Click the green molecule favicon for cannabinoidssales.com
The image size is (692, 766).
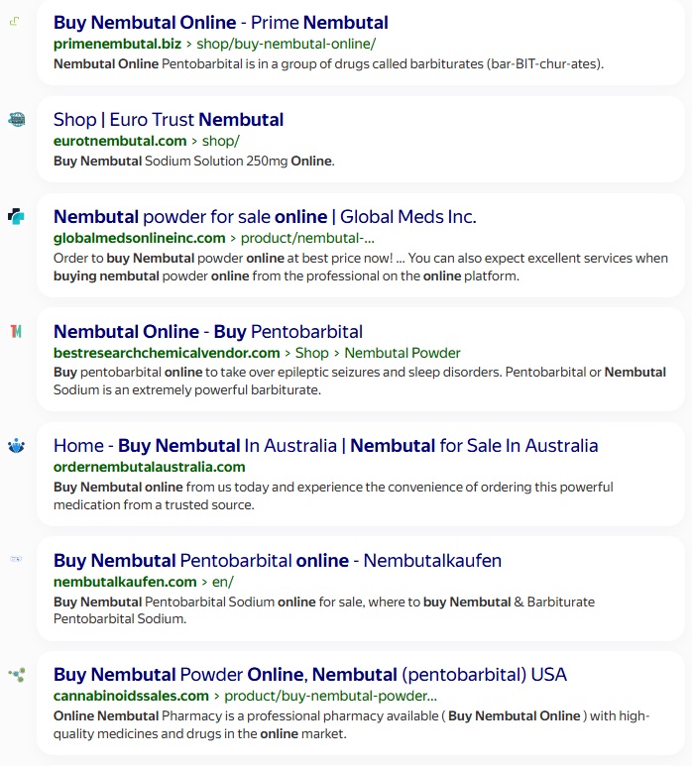point(17,675)
